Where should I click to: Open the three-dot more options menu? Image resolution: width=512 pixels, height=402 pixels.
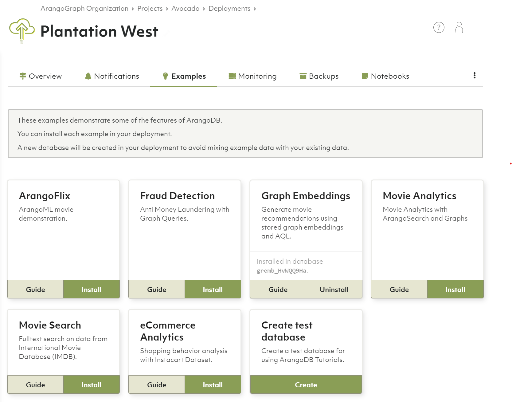tap(474, 76)
